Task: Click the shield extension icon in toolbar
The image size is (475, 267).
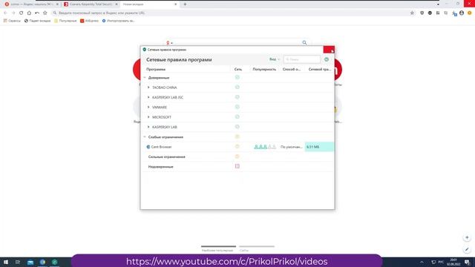Action: tap(422, 13)
